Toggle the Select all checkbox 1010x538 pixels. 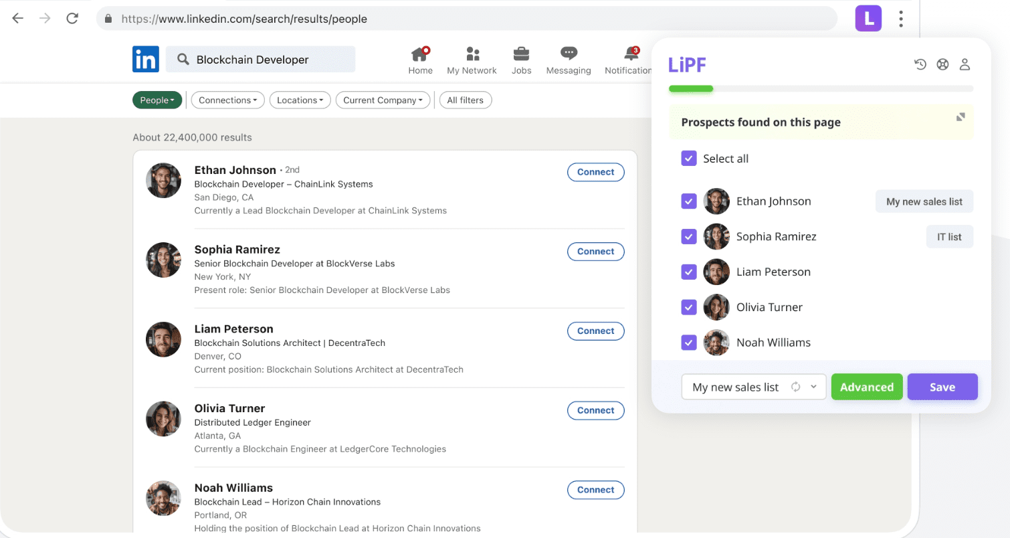tap(689, 159)
